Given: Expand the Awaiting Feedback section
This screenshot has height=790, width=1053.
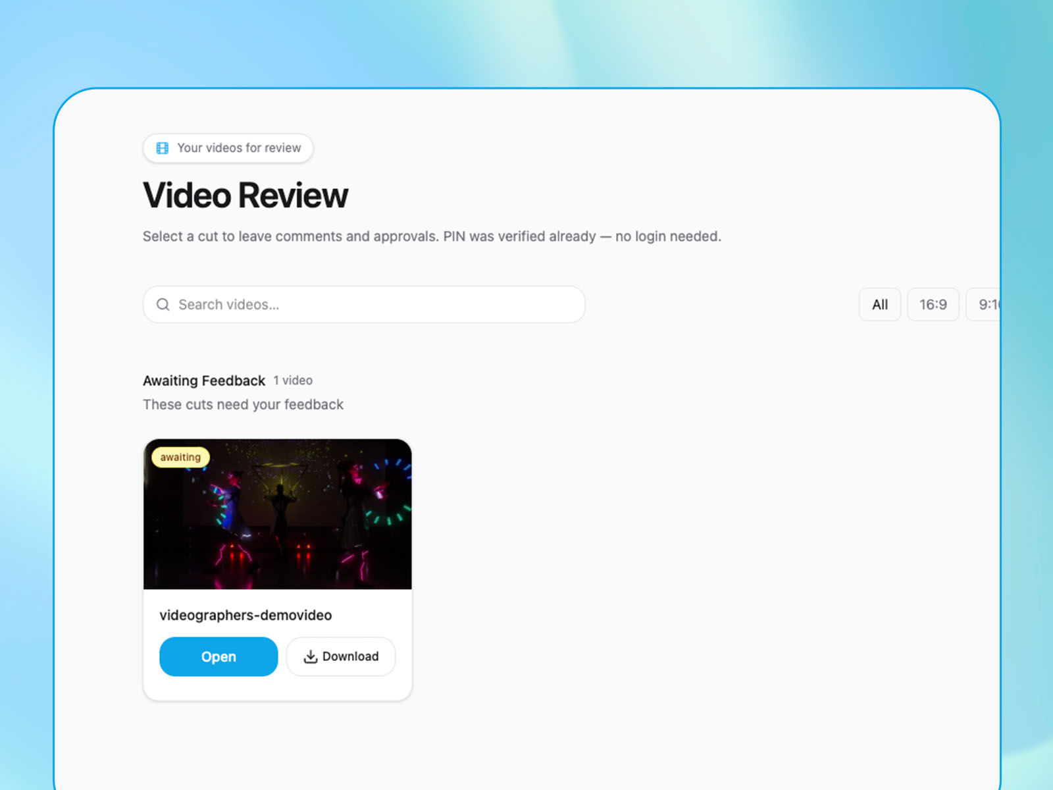Looking at the screenshot, I should [204, 381].
